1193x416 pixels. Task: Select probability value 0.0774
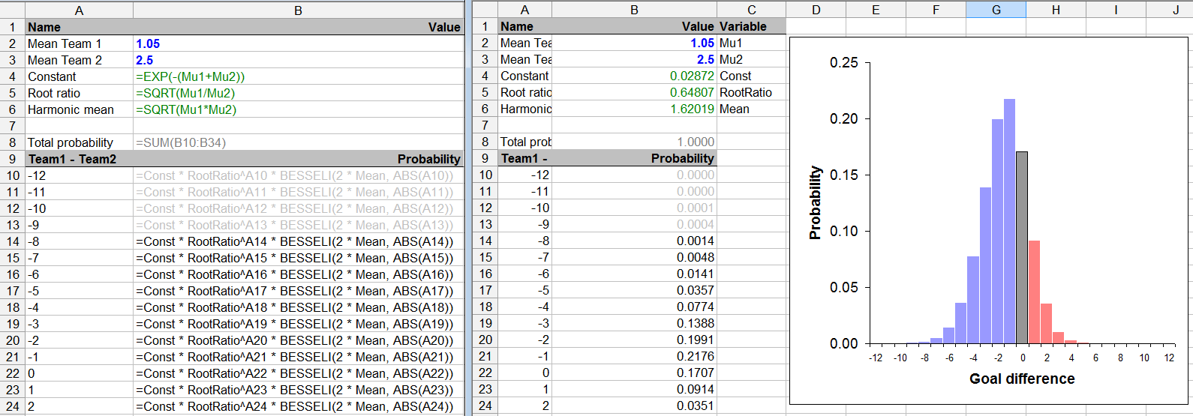click(634, 307)
